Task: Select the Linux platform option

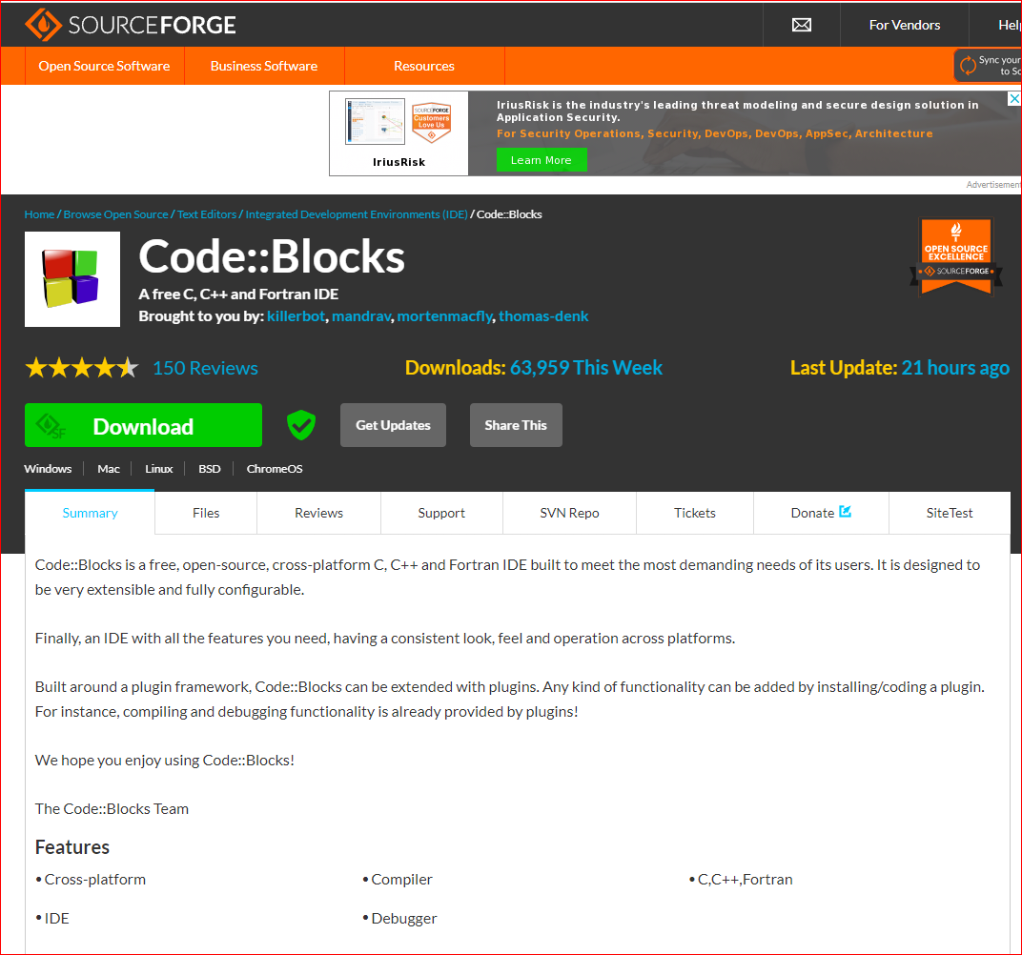Action: (x=158, y=468)
